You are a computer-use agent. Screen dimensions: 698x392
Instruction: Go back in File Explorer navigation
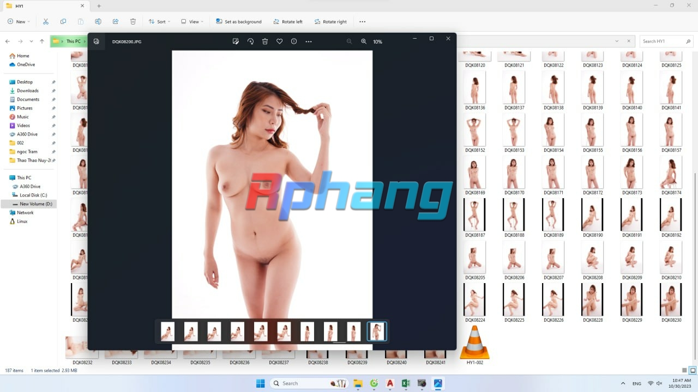(x=8, y=41)
